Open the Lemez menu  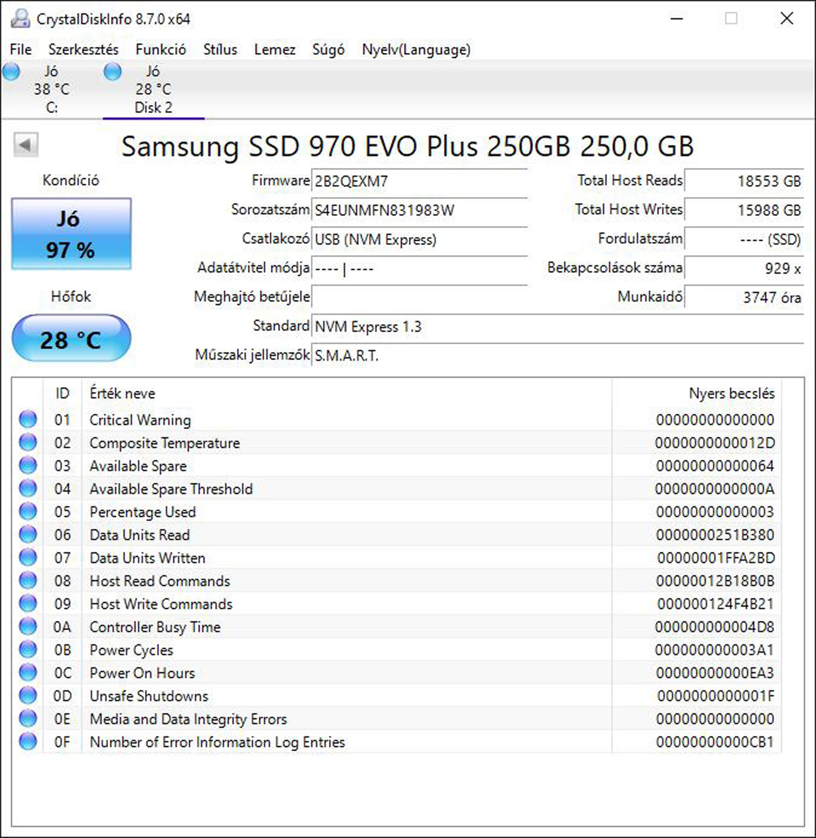(275, 50)
